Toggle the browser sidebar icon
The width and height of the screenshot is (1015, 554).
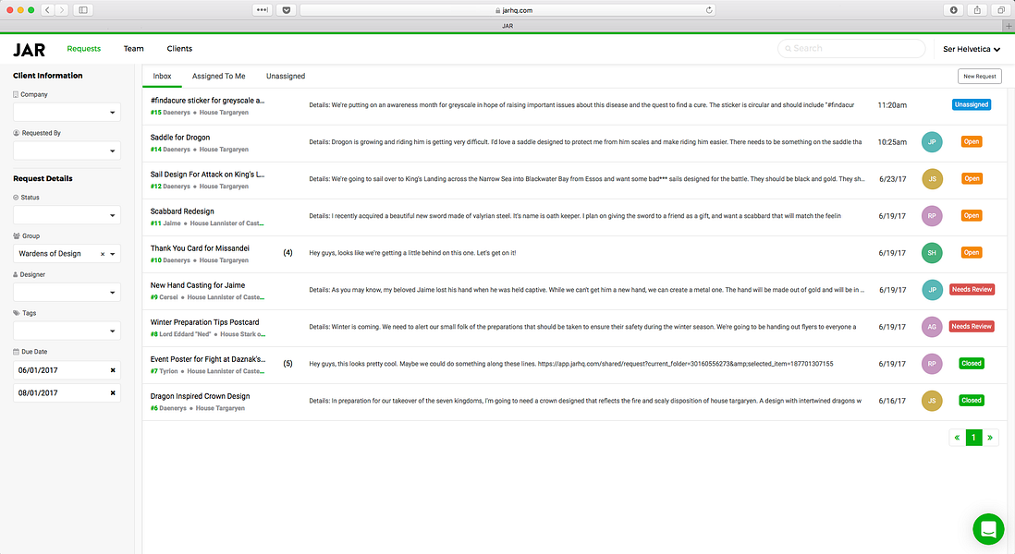[83, 10]
